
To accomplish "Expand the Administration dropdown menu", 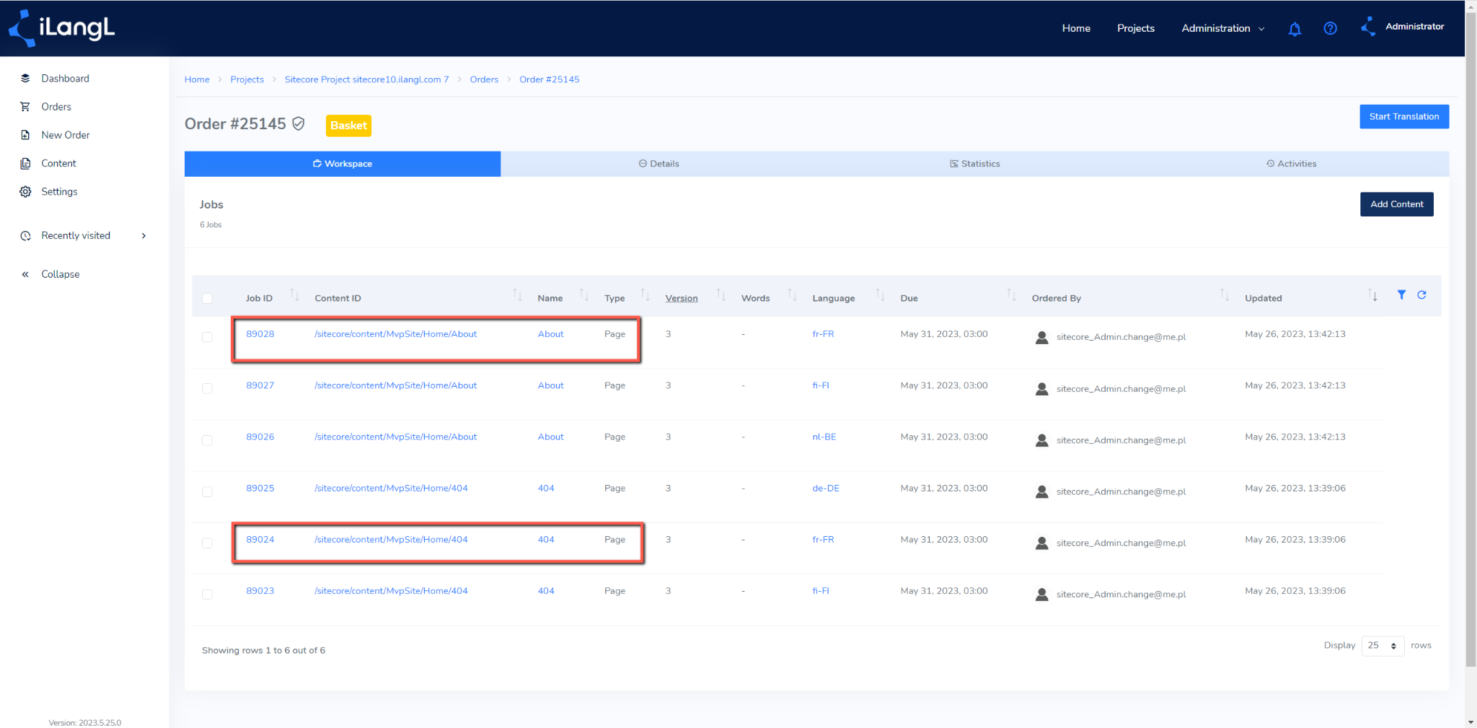I will pyautogui.click(x=1223, y=28).
